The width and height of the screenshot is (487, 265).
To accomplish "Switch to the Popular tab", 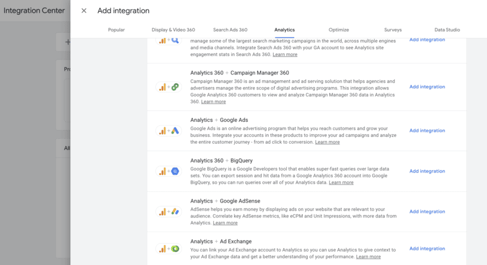I will point(116,30).
